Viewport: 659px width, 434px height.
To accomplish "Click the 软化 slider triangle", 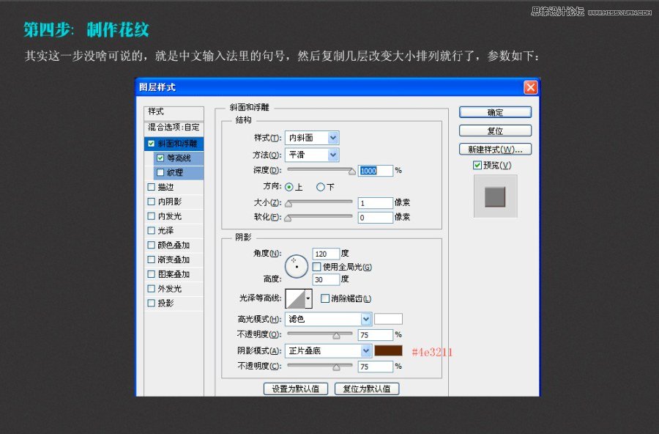I will point(287,217).
